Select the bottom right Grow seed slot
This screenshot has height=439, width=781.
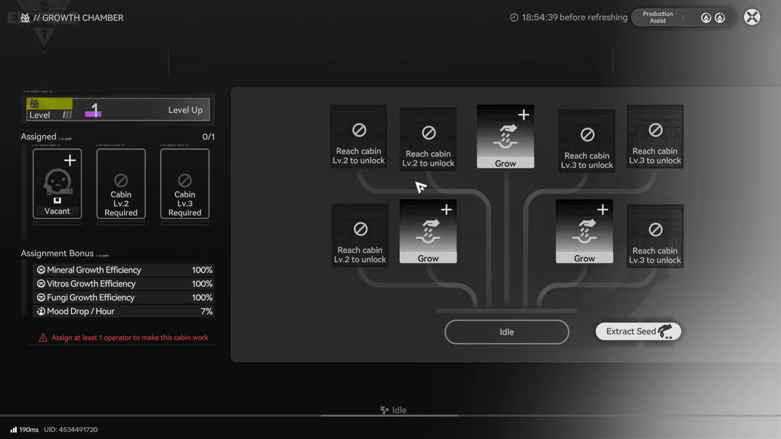(584, 231)
